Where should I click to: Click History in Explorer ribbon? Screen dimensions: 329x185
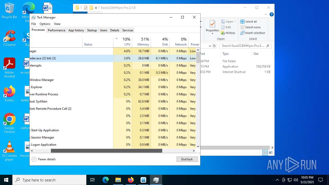[x=228, y=33]
